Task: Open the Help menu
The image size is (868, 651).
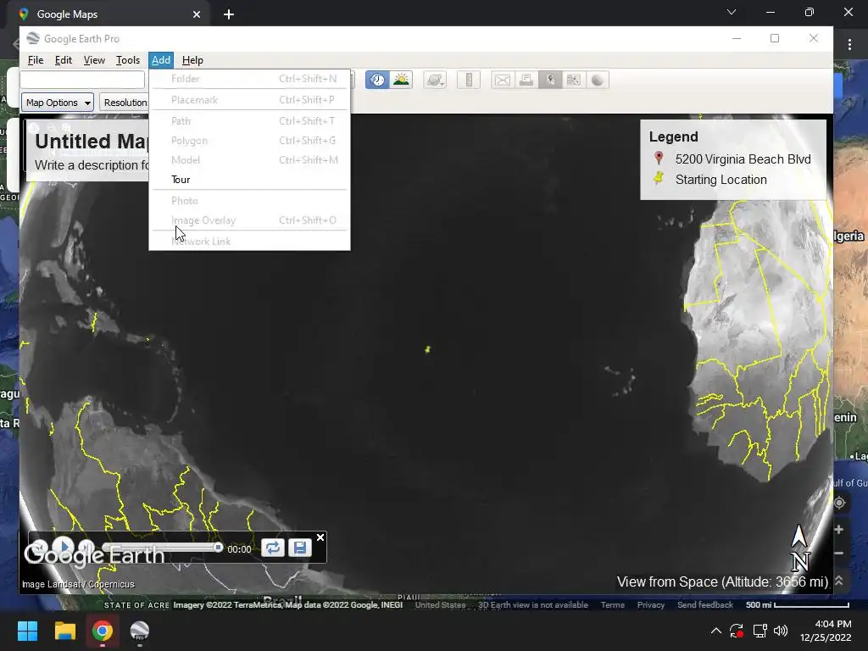Action: click(192, 60)
